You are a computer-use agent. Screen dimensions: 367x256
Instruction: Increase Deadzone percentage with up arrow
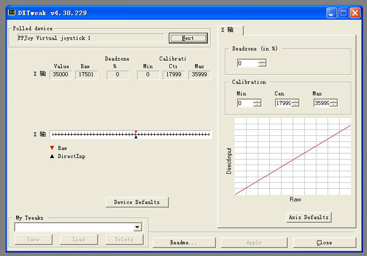point(262,61)
